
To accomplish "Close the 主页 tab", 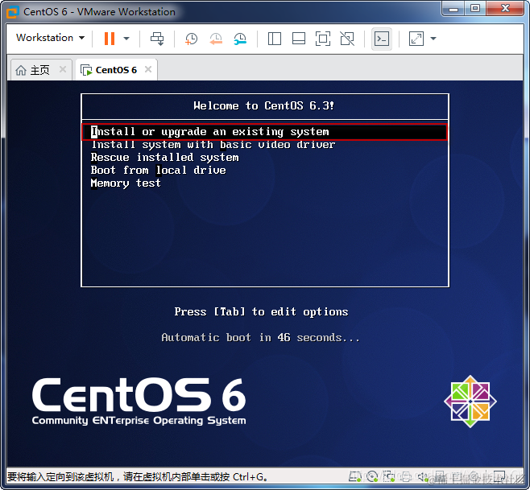I will 63,69.
